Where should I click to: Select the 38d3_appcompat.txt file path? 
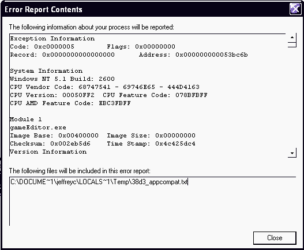pyautogui.click(x=99, y=182)
